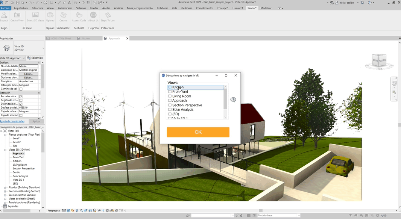Click the Open folder icon in quick access toolbar
The width and height of the screenshot is (401, 219).
pyautogui.click(x=12, y=3)
